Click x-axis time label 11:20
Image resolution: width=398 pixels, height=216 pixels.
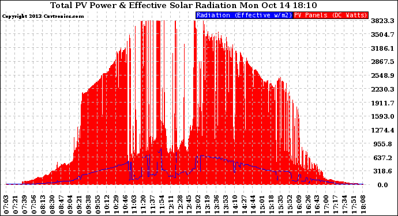144,204
